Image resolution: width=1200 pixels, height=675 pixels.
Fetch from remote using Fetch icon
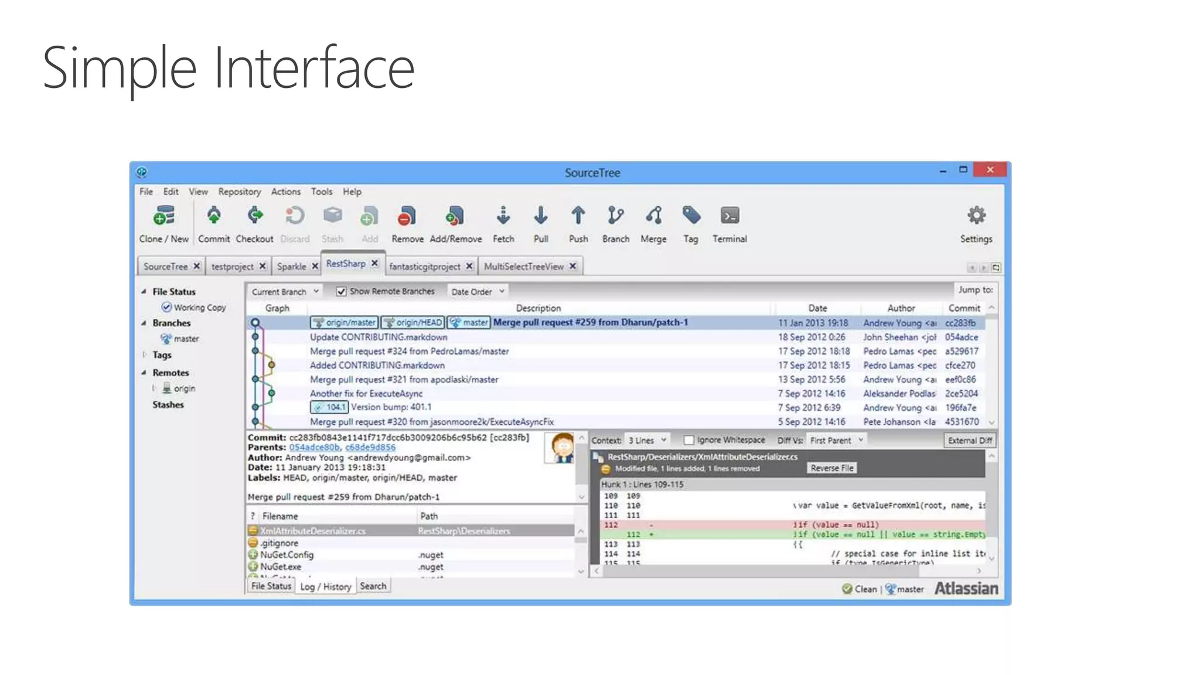click(x=503, y=216)
